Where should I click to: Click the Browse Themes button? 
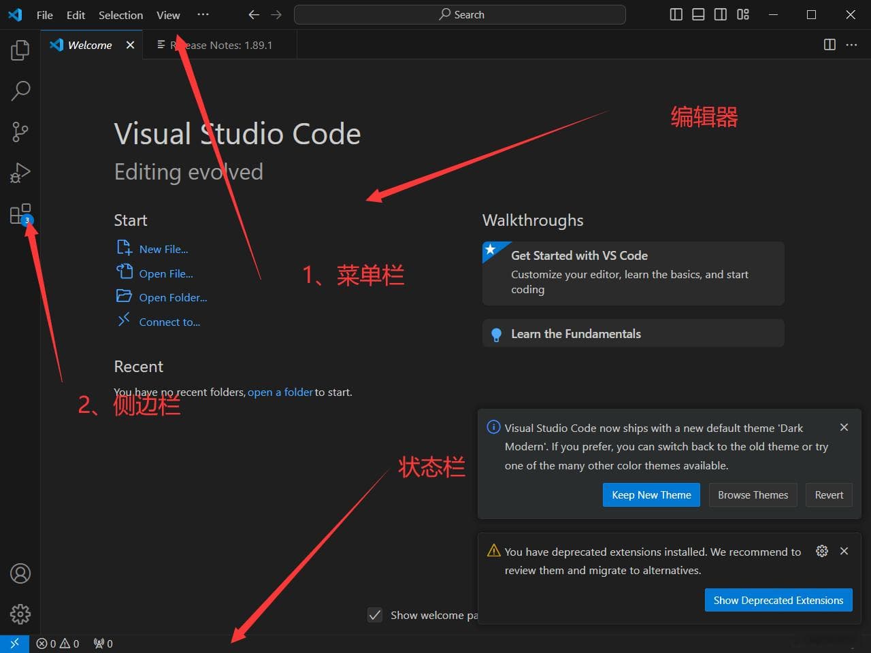(753, 495)
